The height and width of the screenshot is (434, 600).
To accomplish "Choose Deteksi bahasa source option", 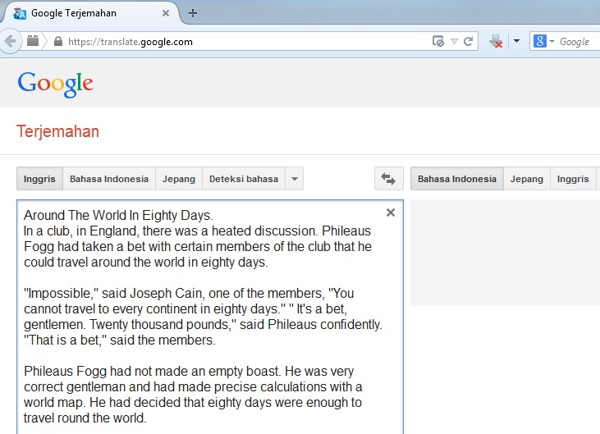I will tap(244, 179).
